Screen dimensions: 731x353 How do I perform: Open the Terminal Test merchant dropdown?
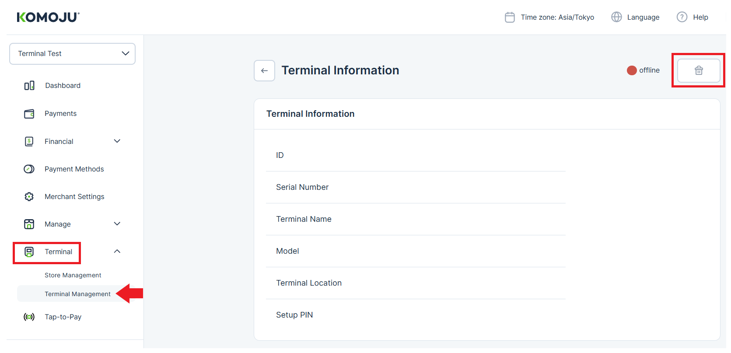(x=72, y=53)
